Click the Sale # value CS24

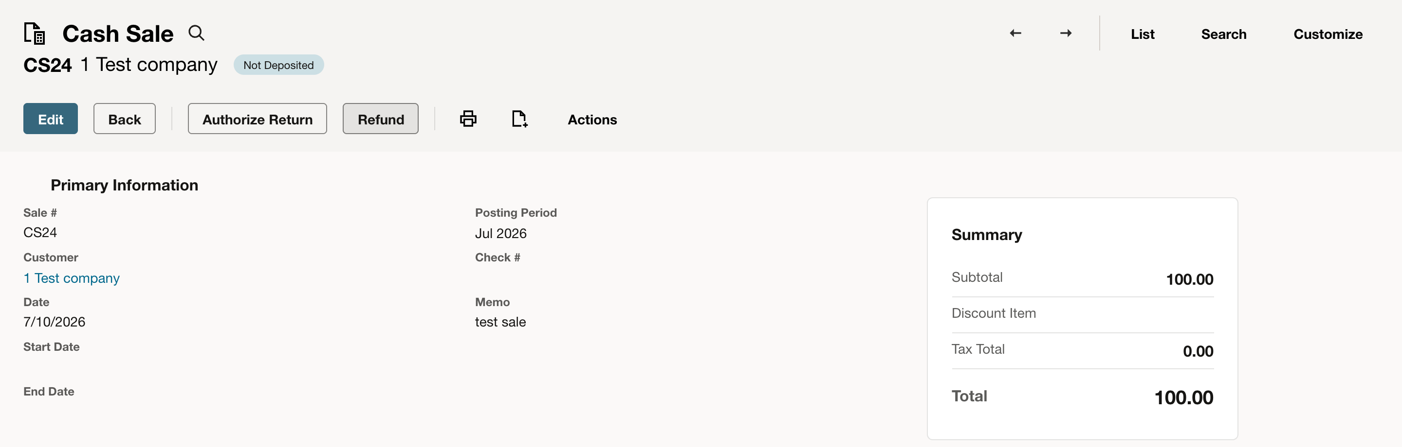[40, 232]
